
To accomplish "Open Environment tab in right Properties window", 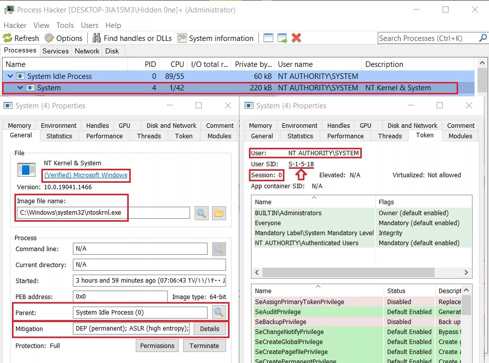I will [x=299, y=125].
